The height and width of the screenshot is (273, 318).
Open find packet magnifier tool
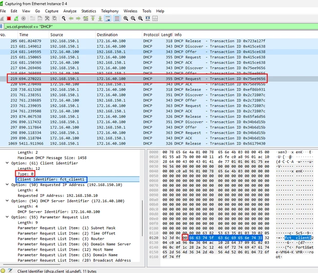(64, 19)
